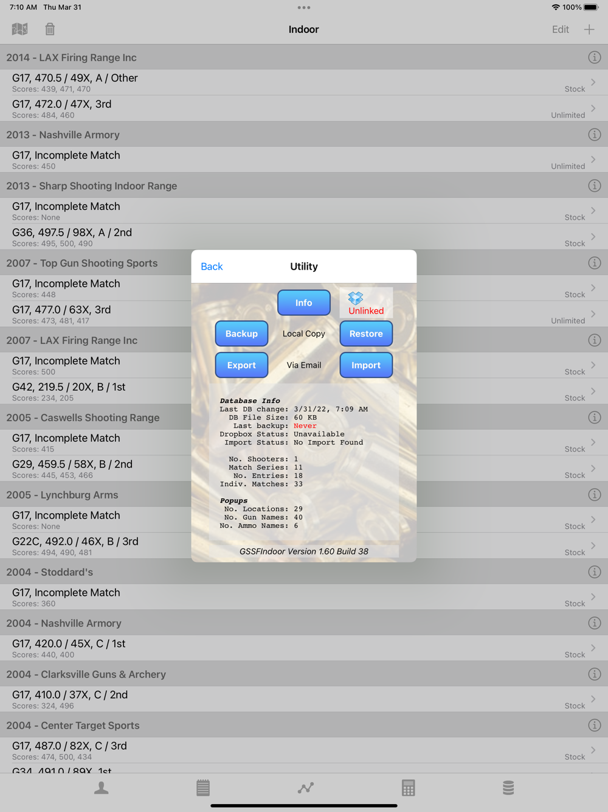Tap the Last backup Never value
This screenshot has width=608, height=812.
[305, 426]
